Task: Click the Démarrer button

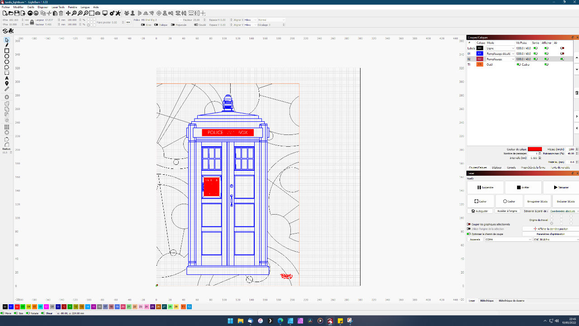Action: pyautogui.click(x=561, y=187)
